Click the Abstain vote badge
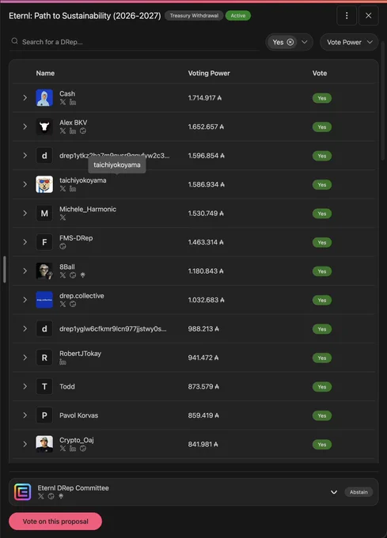The width and height of the screenshot is (387, 538). tap(359, 492)
